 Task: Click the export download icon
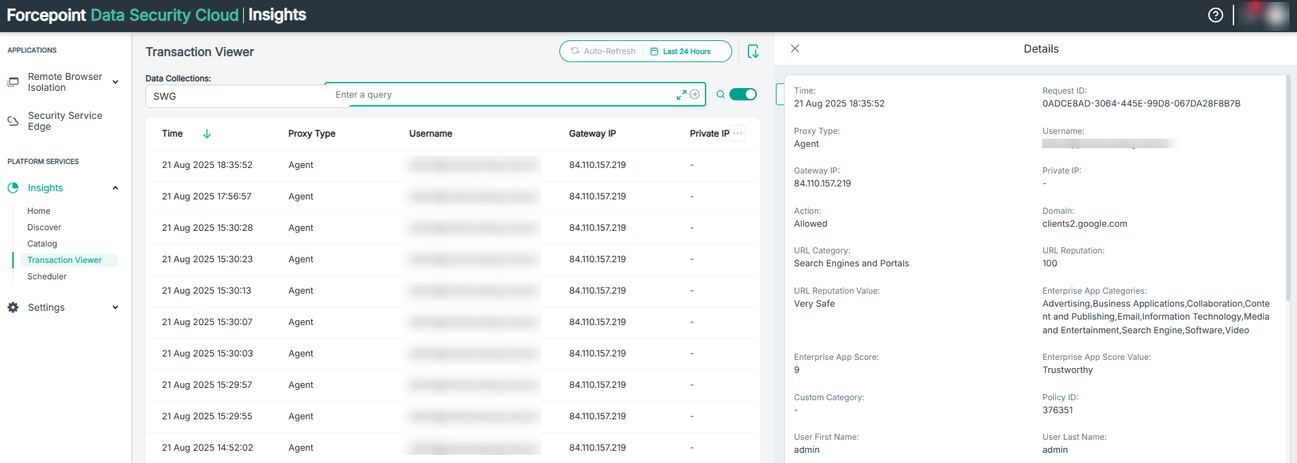(x=753, y=51)
